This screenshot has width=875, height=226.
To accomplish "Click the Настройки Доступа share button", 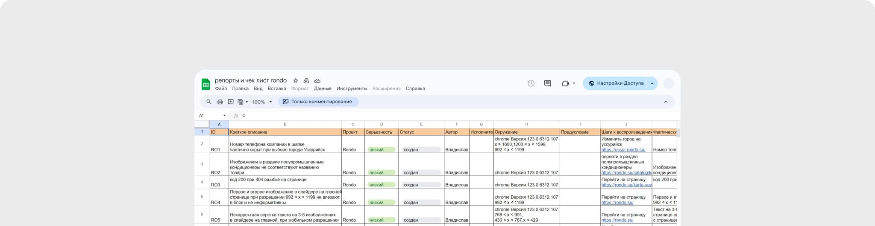I will point(616,83).
